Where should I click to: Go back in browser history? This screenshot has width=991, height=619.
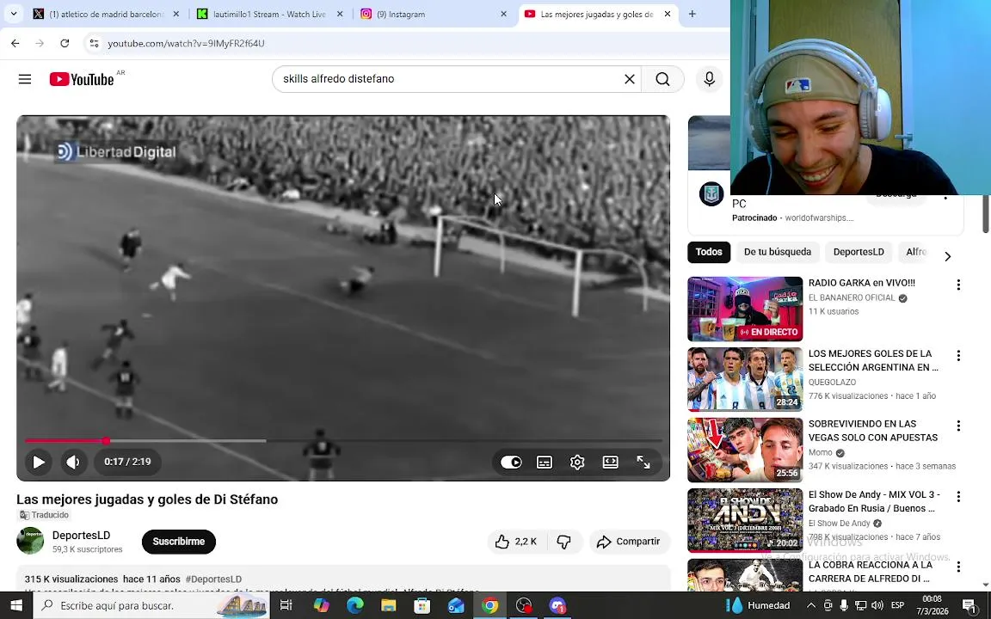click(15, 43)
